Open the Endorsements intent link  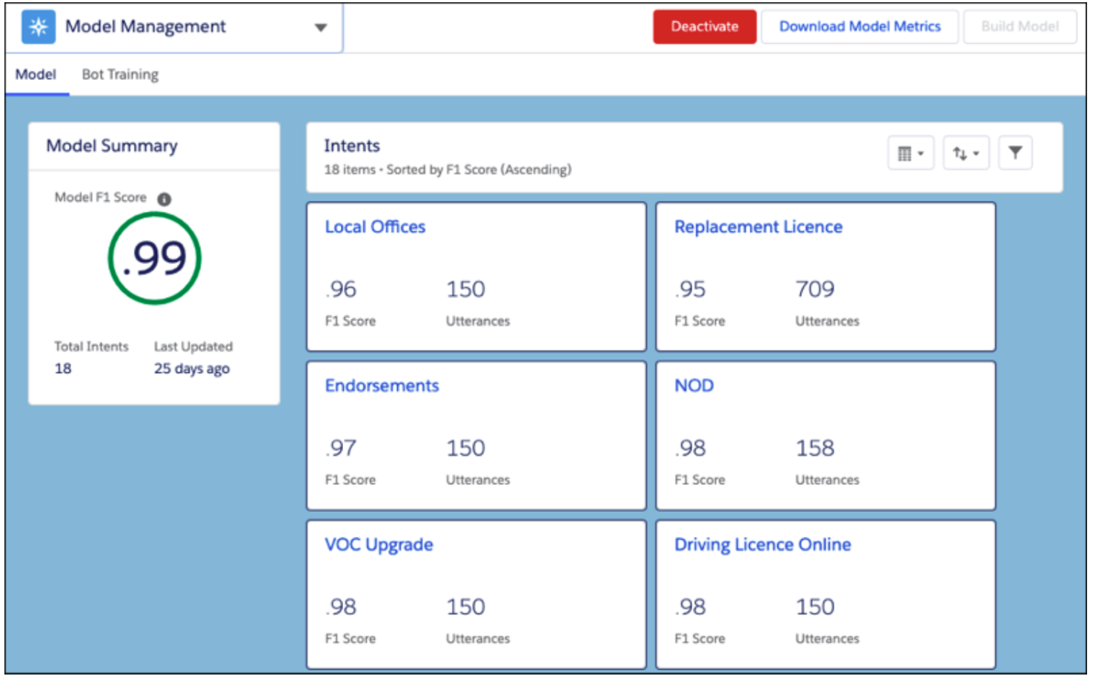[382, 386]
